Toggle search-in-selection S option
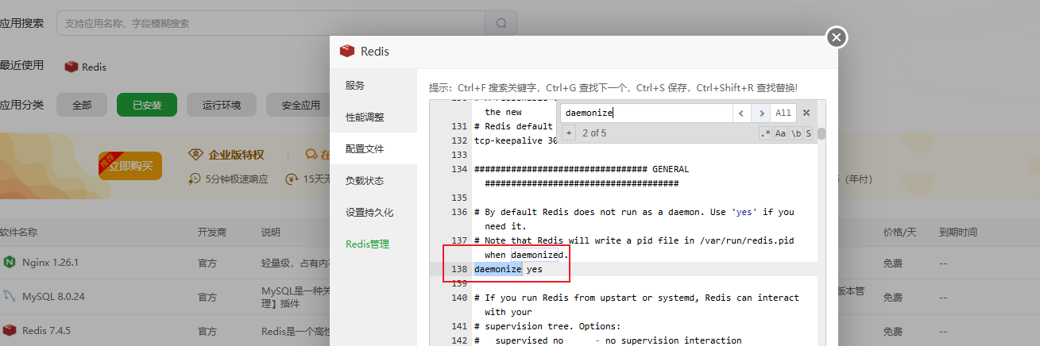The height and width of the screenshot is (346, 1040). 808,133
